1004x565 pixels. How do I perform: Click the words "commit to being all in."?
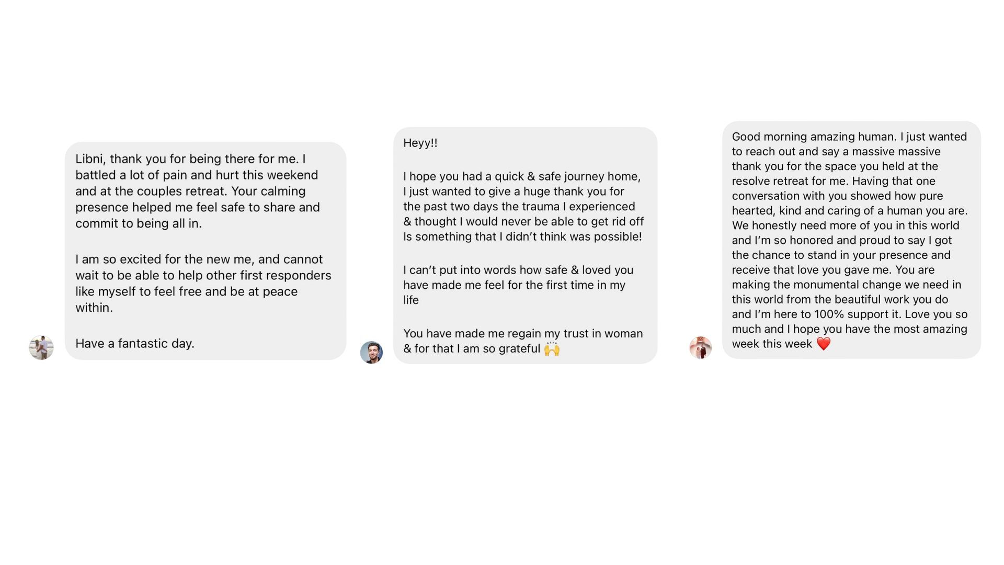pos(138,223)
